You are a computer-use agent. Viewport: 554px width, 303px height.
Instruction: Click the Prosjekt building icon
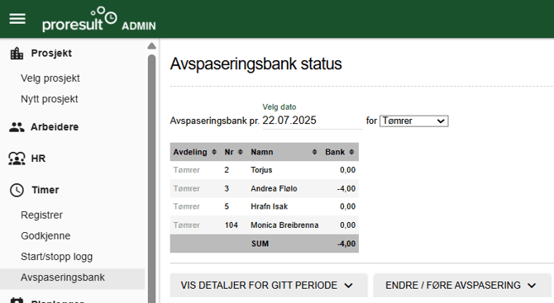click(17, 54)
